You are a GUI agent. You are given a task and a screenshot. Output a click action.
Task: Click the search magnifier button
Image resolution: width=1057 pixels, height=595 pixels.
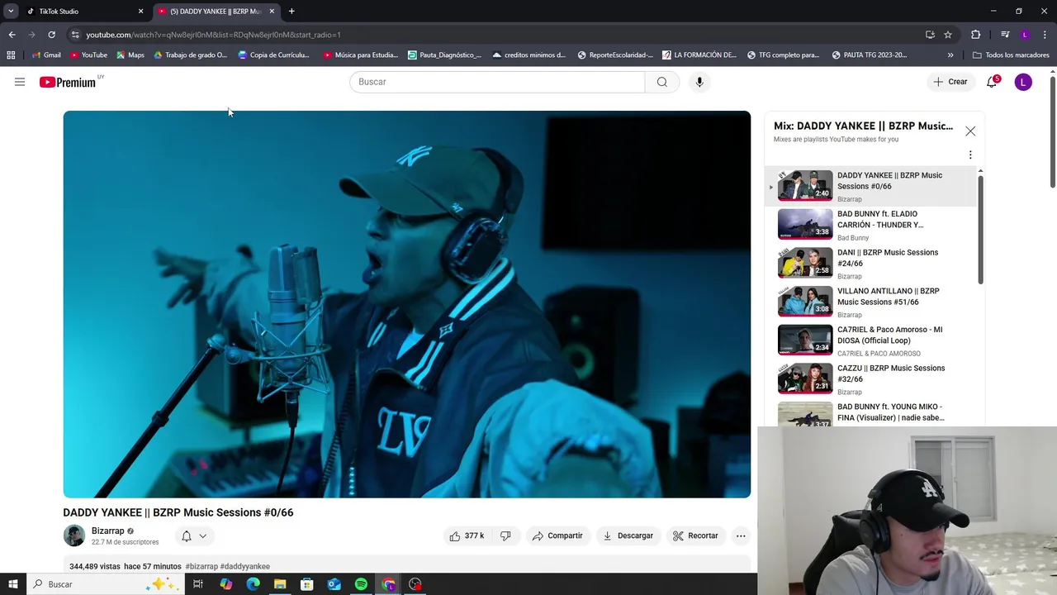click(x=661, y=82)
